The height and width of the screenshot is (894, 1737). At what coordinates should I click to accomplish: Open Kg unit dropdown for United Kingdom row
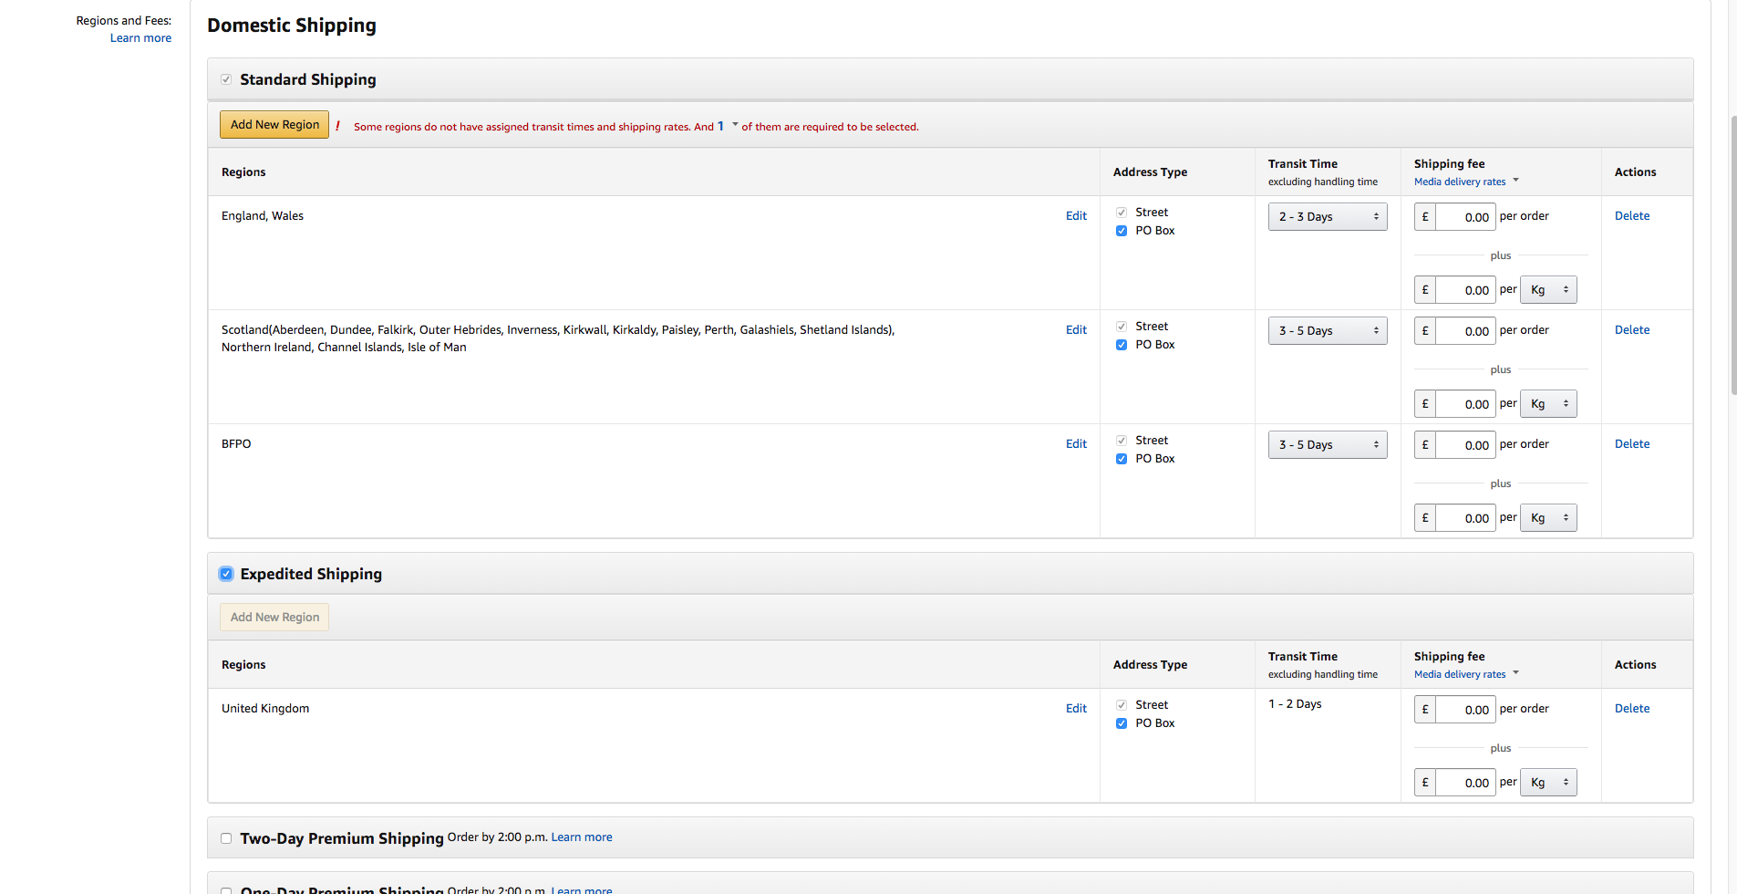[1548, 783]
